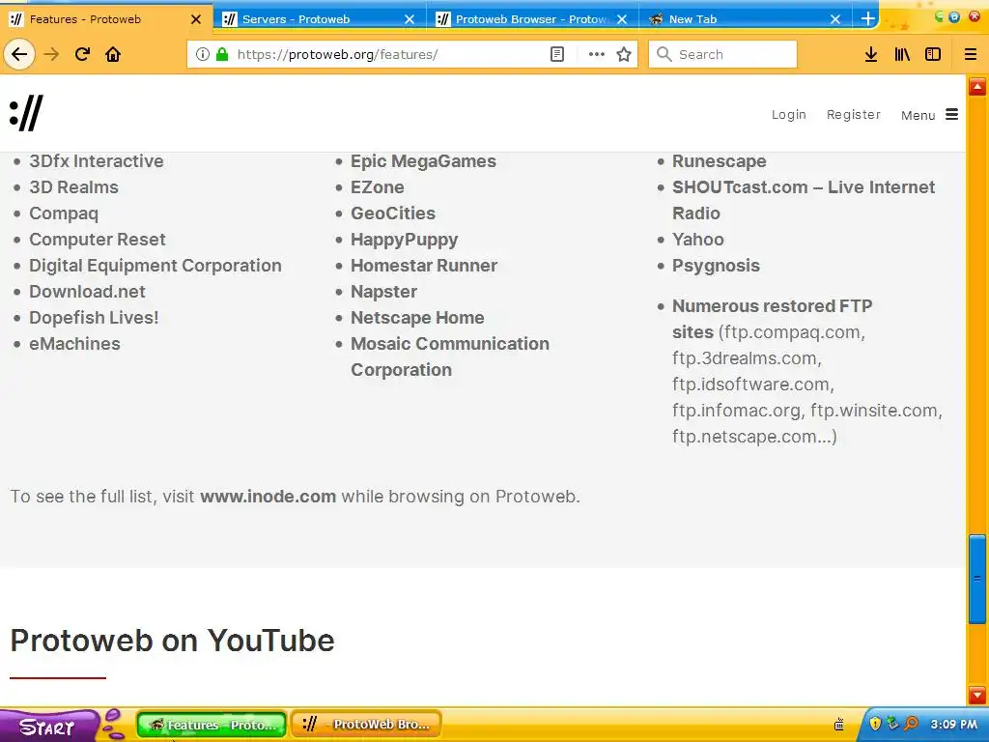Click the eMachines entry
Viewport: 989px width, 742px height.
(74, 344)
